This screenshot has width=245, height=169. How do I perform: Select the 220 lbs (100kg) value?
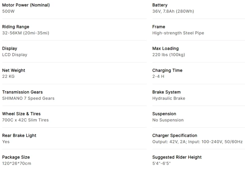click(x=168, y=55)
